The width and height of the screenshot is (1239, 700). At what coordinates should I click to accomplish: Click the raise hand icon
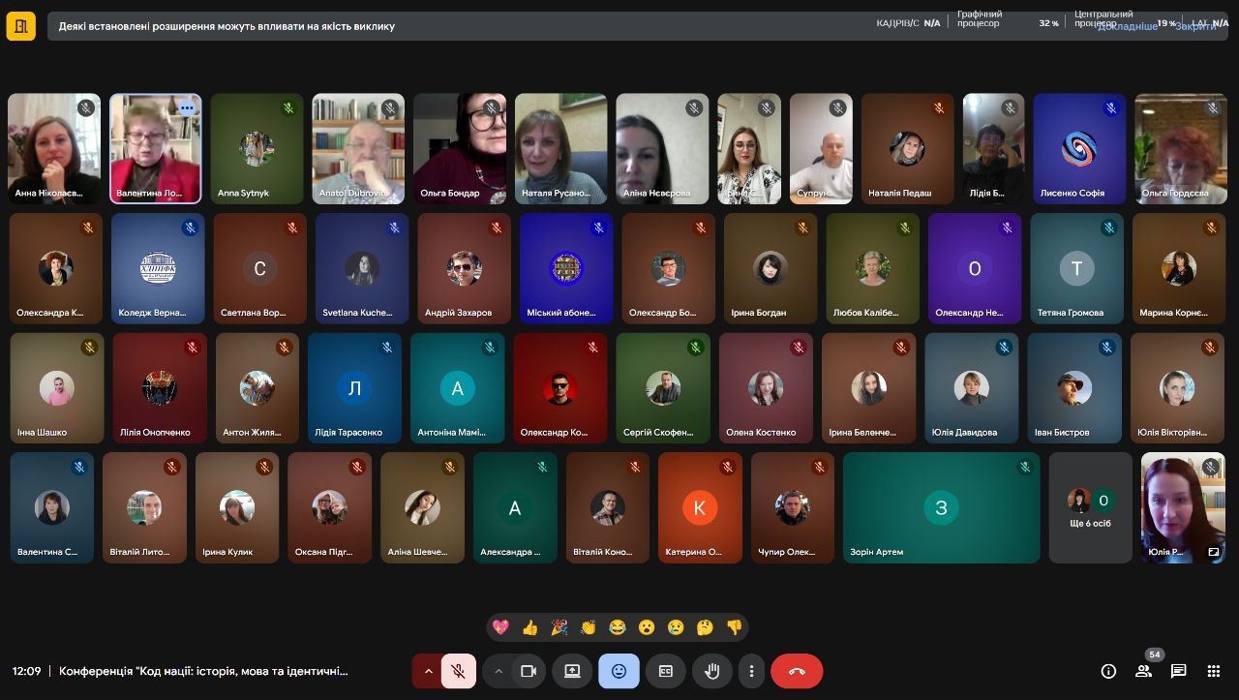click(712, 671)
